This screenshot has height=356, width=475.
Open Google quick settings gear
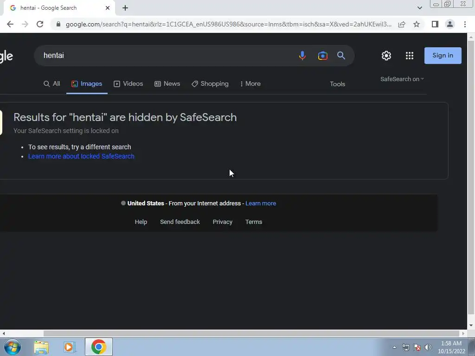(386, 56)
